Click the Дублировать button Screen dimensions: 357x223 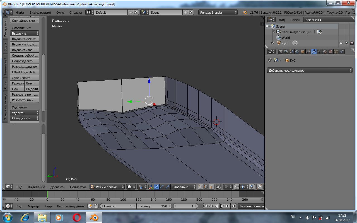click(x=25, y=78)
